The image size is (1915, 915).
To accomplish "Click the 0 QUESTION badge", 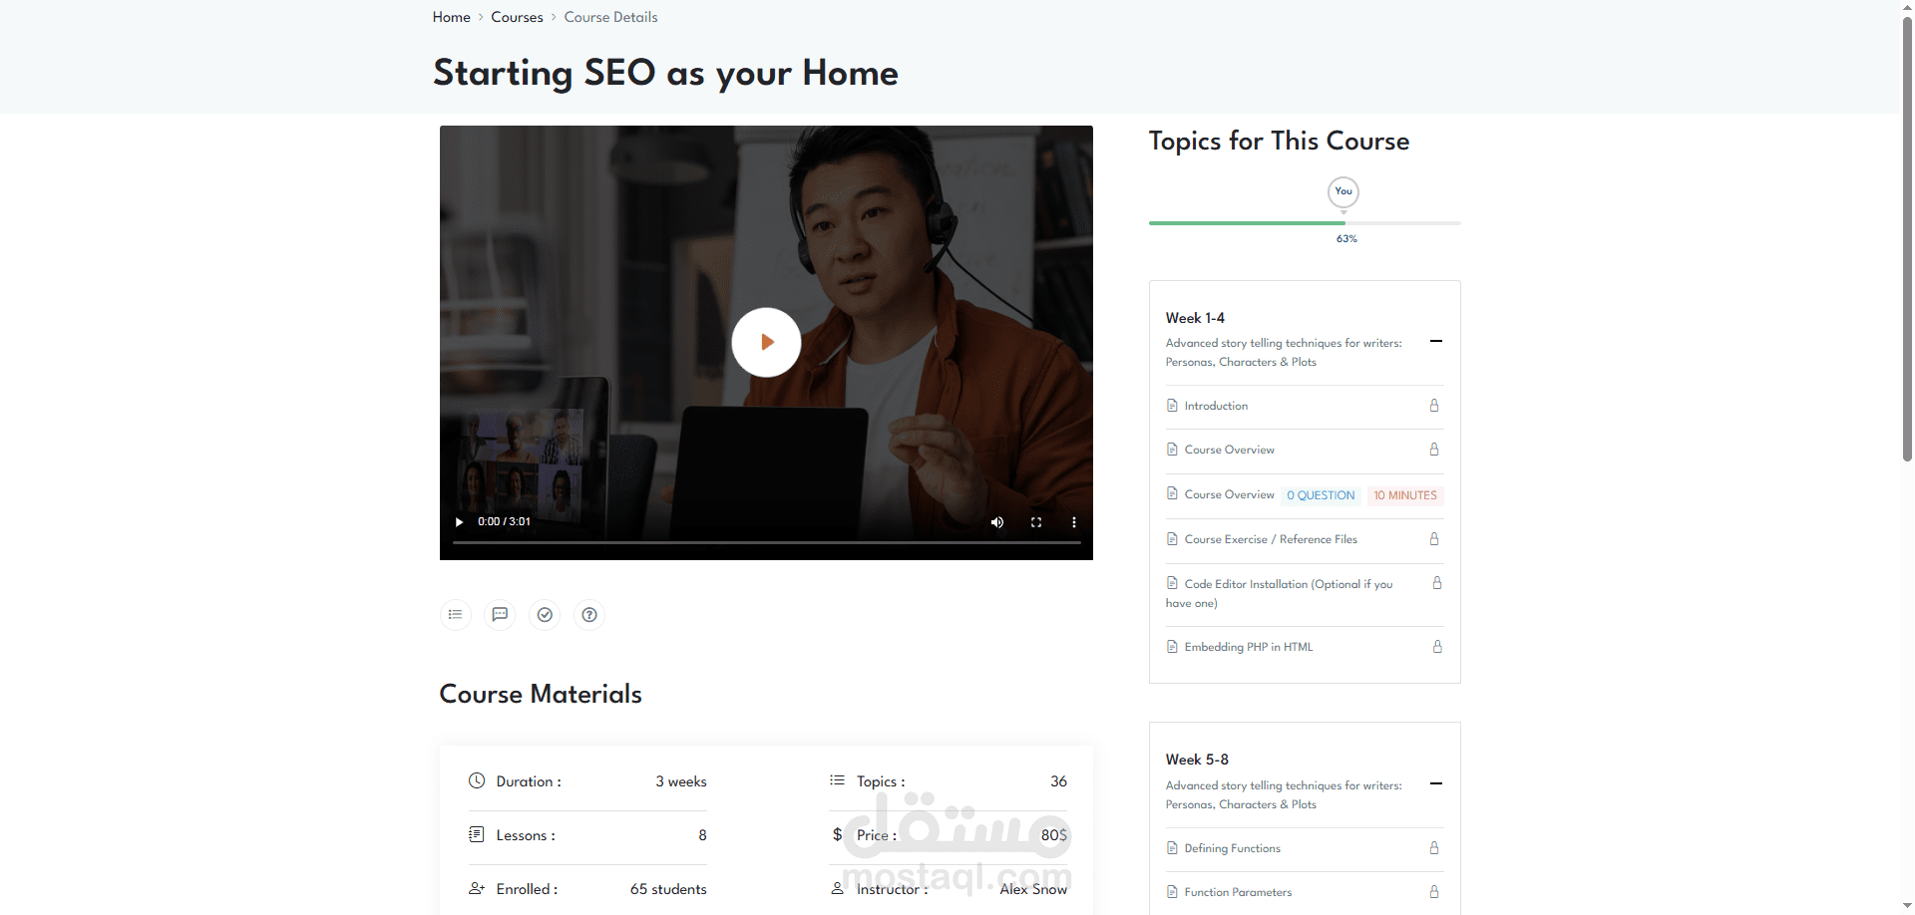I will pyautogui.click(x=1321, y=495).
